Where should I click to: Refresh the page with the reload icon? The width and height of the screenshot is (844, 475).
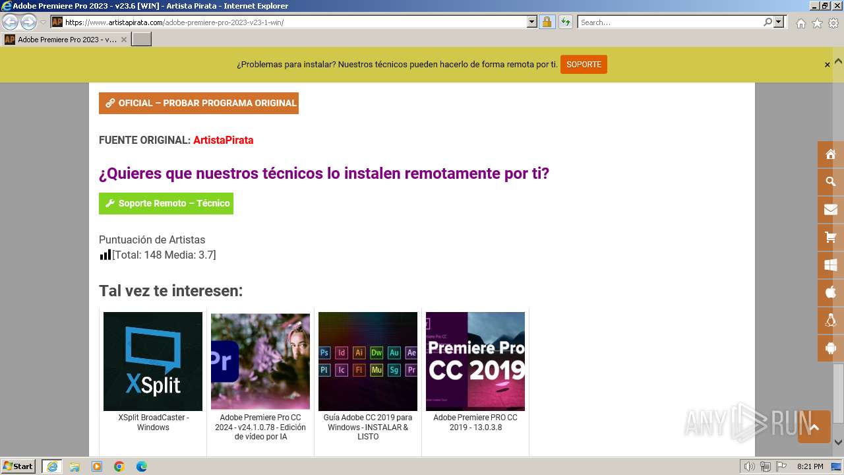pos(565,22)
